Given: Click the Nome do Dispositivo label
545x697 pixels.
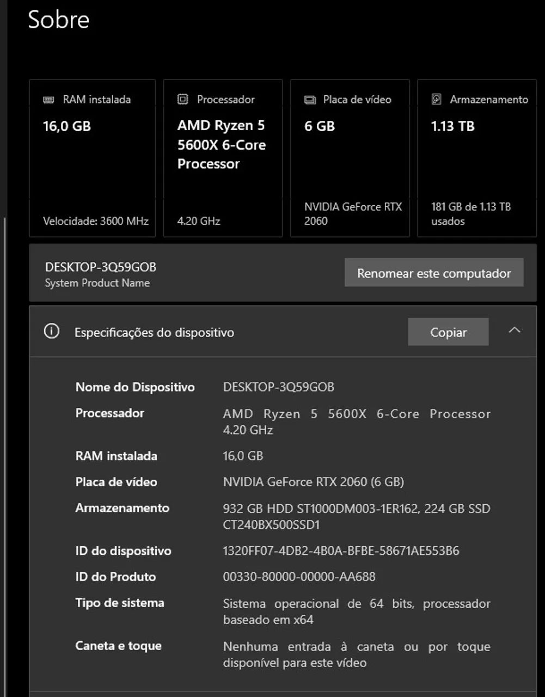Looking at the screenshot, I should click(x=135, y=387).
